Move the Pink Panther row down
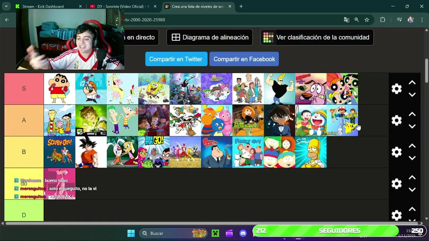This screenshot has height=241, width=429. click(x=412, y=189)
